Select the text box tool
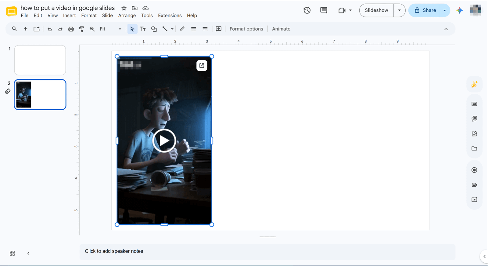This screenshot has width=488, height=266. pyautogui.click(x=143, y=29)
